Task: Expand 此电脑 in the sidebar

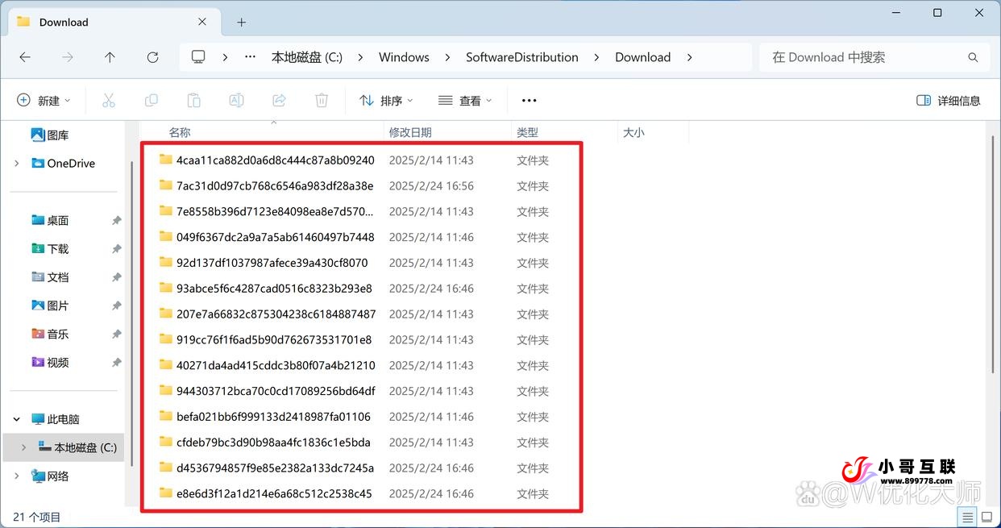Action: 16,418
